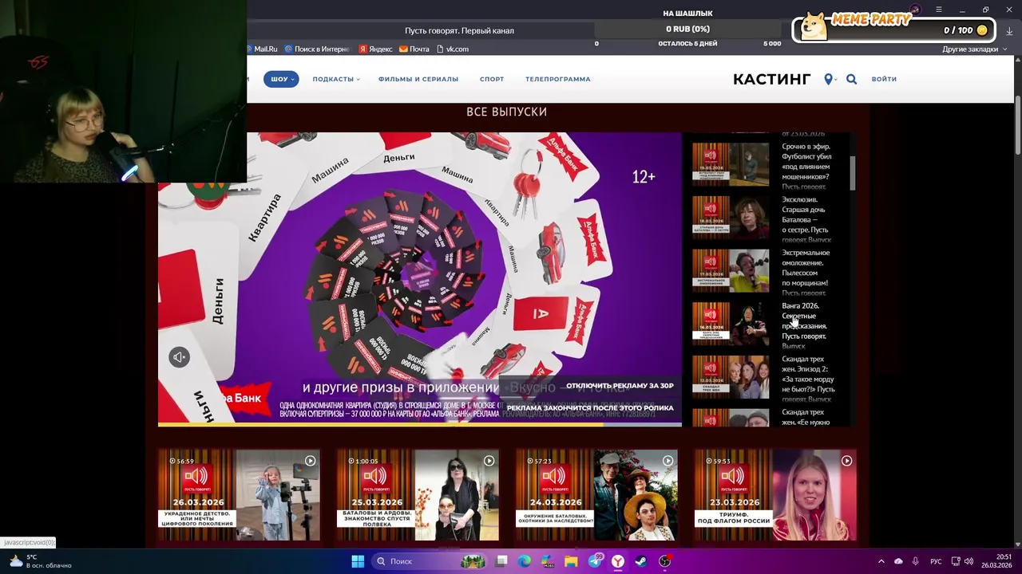This screenshot has height=574, width=1022.
Task: Open the clock and date in taskbar
Action: point(997,561)
